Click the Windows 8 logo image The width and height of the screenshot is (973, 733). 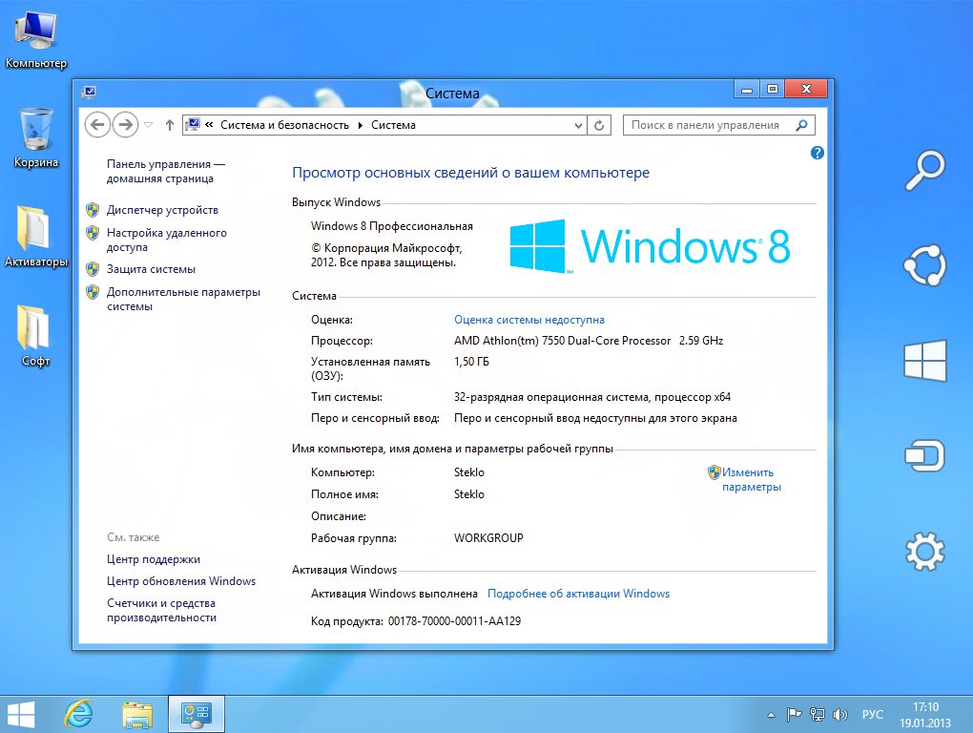[x=650, y=246]
